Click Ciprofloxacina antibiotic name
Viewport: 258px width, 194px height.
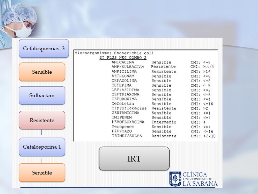pyautogui.click(x=129, y=108)
